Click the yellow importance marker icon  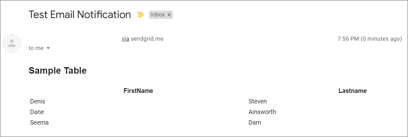pyautogui.click(x=140, y=15)
